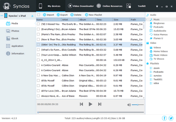Screen dimensions: 176x122
Task: Switch to the Video Downloader tab
Action: 81,6
